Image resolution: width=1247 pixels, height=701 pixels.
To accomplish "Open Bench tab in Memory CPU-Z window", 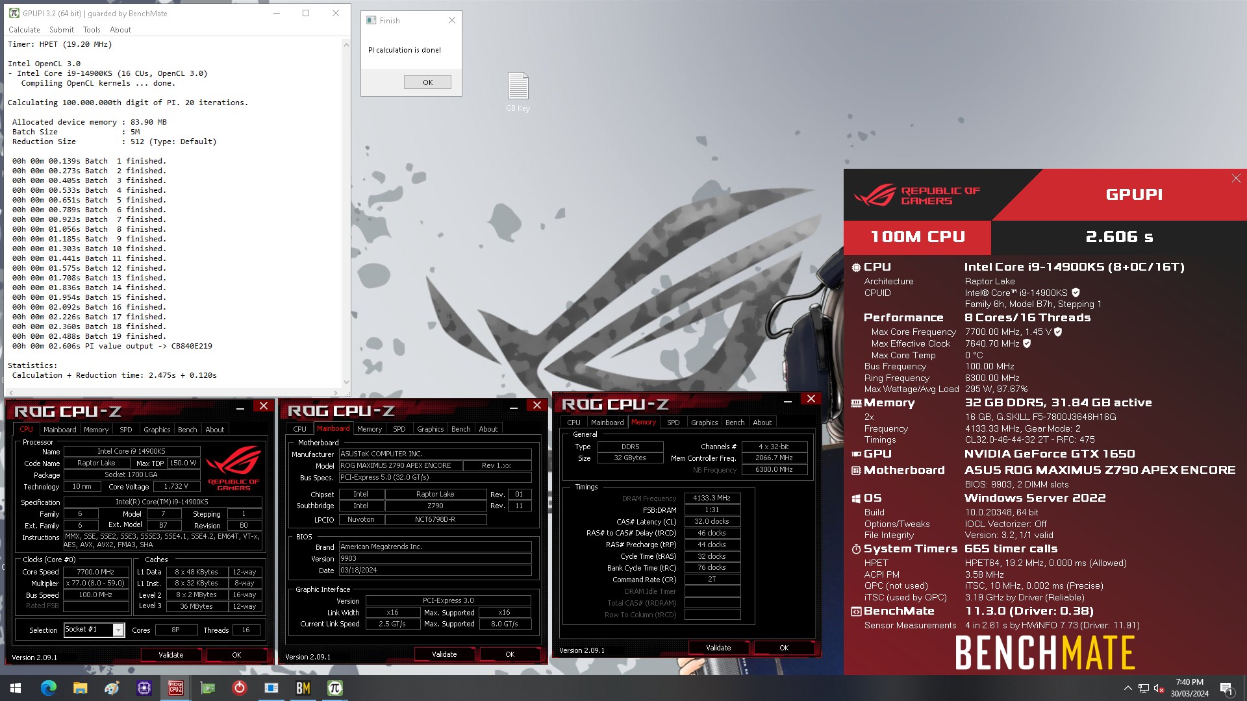I will click(735, 423).
